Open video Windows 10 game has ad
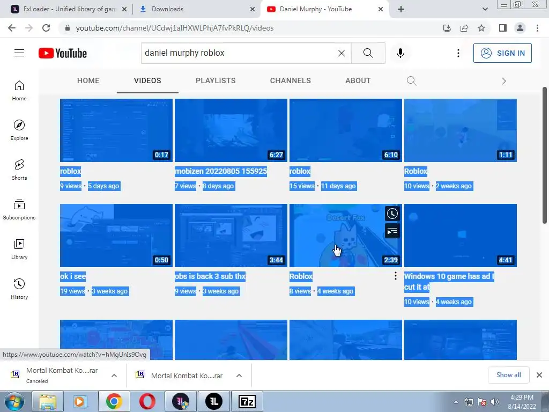Image resolution: width=549 pixels, height=412 pixels. 449,281
